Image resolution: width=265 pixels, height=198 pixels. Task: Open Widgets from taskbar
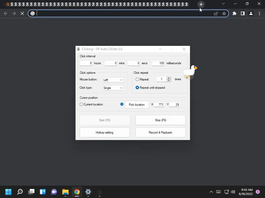(x=43, y=192)
